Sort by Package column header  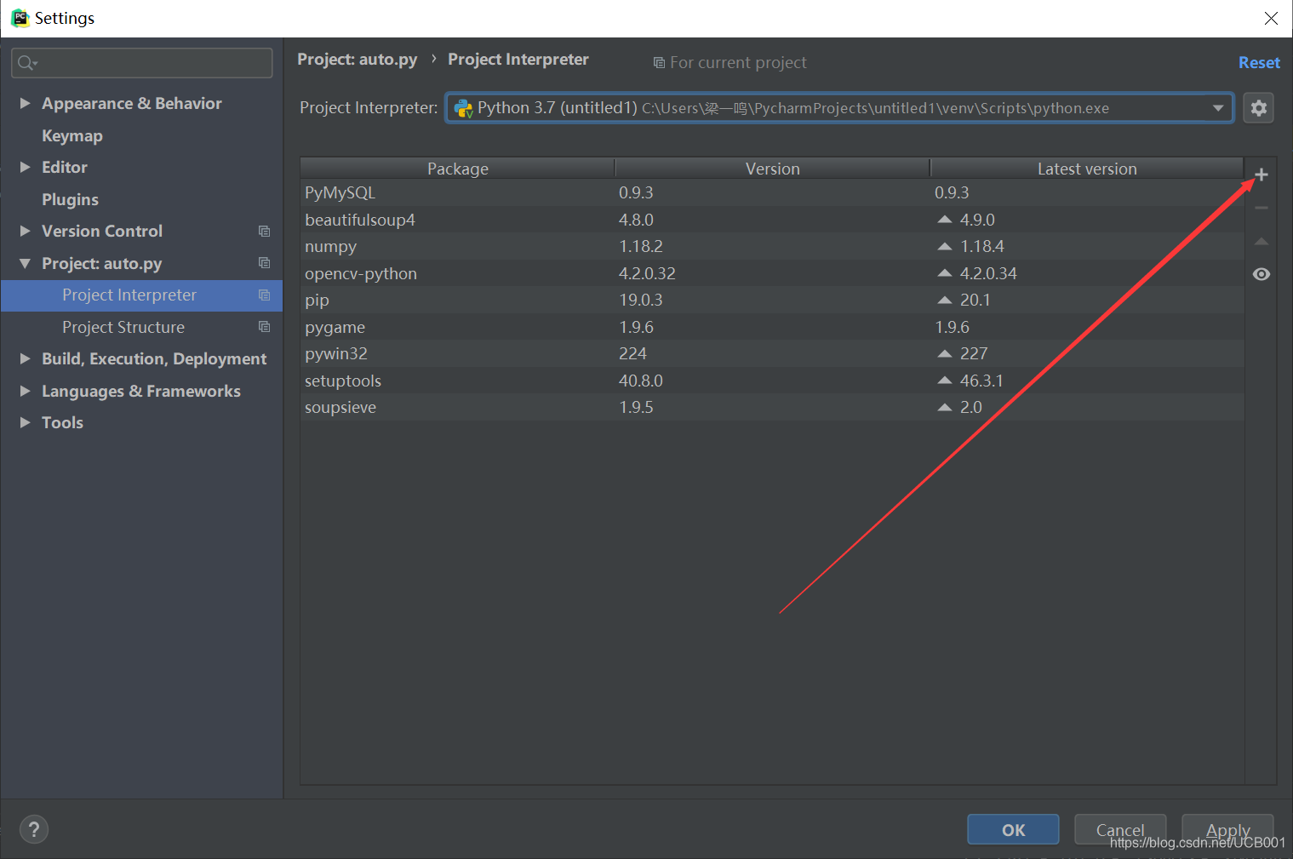[458, 169]
